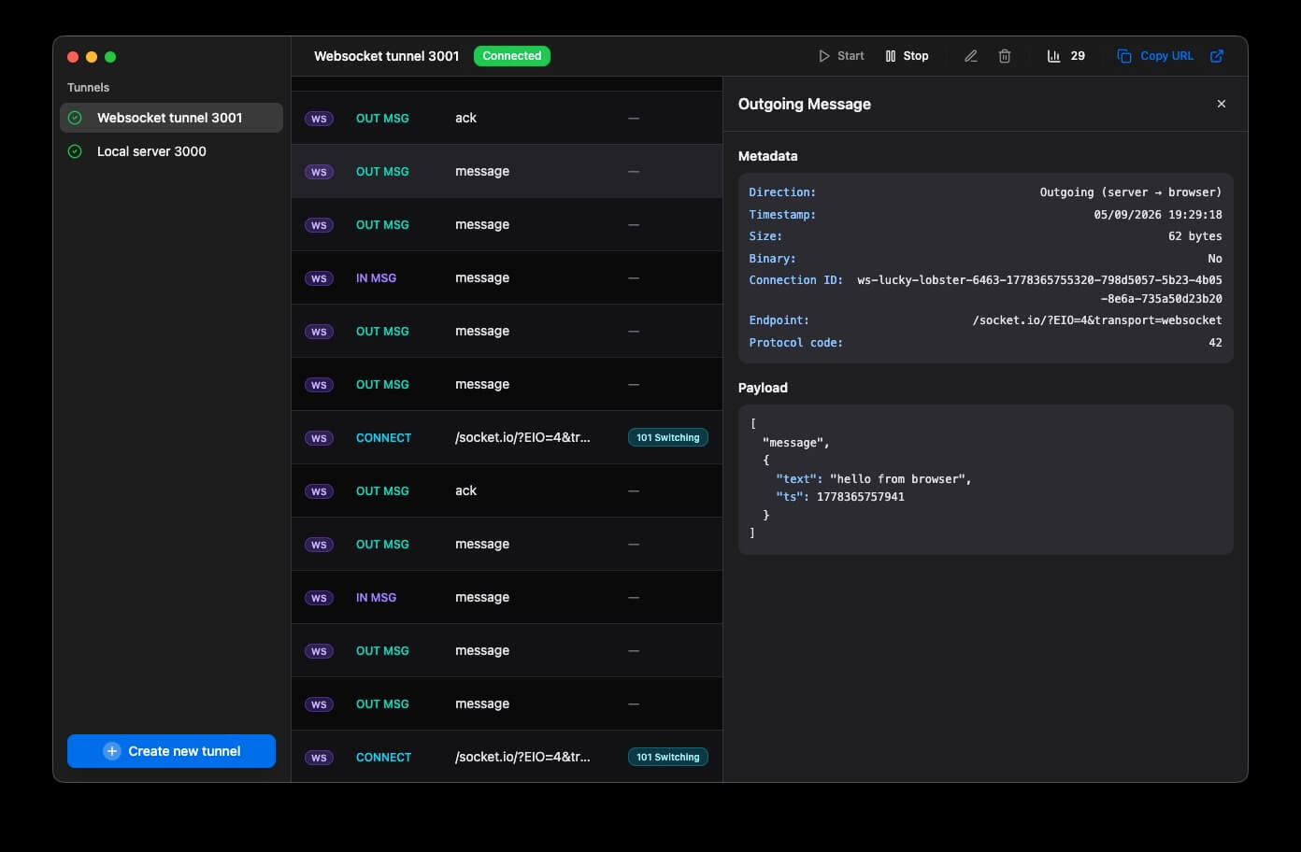Click the Outgoing Message panel title
Screen dimensions: 1301x852
point(805,104)
